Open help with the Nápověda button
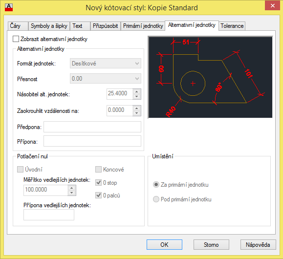This screenshot has width=283, height=259. [258, 244]
